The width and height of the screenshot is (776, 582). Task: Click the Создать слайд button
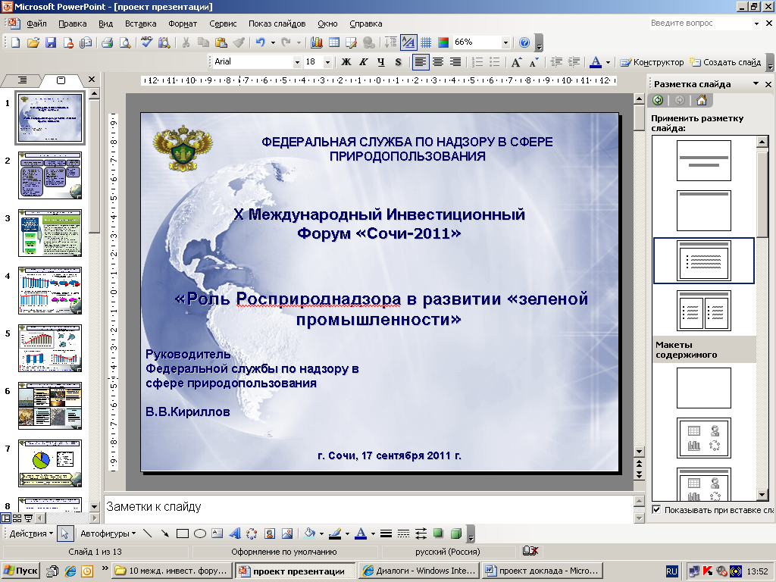[x=725, y=62]
